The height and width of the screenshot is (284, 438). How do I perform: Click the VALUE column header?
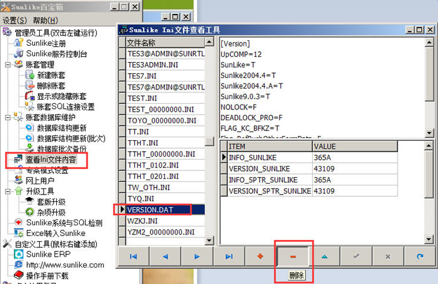[x=355, y=146]
